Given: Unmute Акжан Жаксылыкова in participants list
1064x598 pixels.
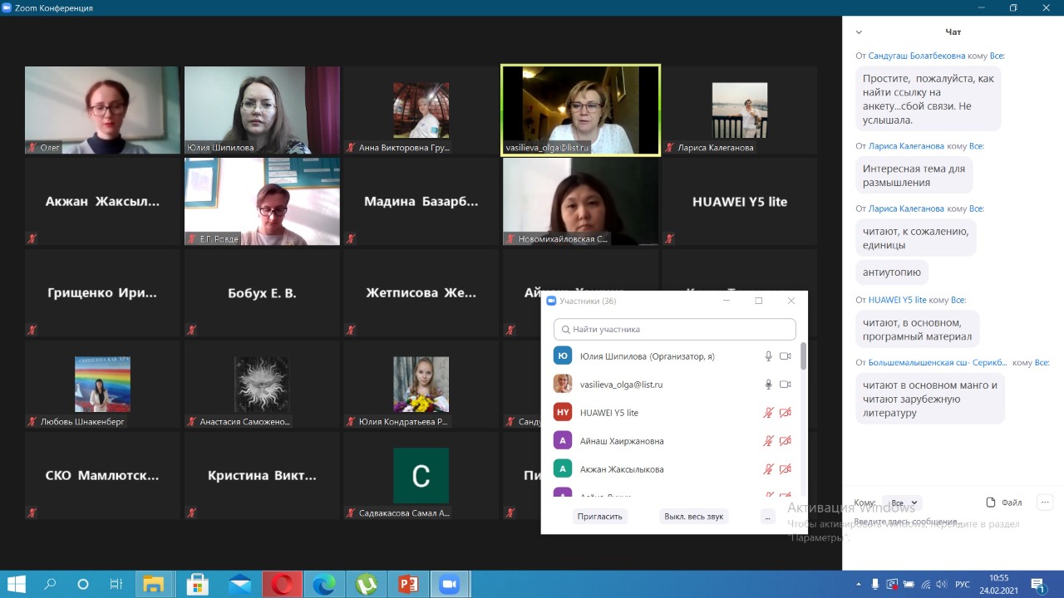Looking at the screenshot, I should click(x=769, y=469).
